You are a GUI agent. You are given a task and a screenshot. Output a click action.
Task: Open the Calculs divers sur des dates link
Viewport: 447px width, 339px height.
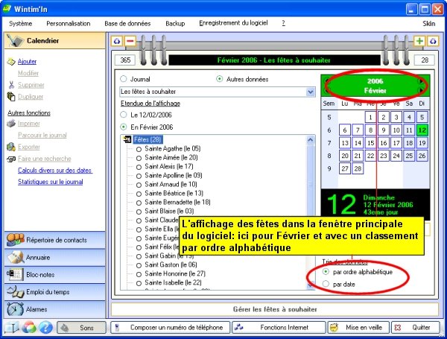pos(55,170)
